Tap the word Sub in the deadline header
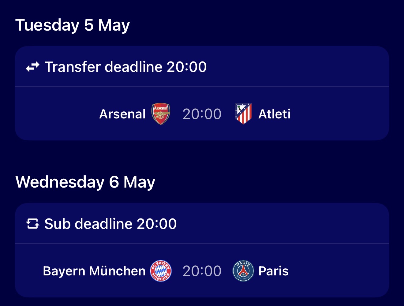 [58, 224]
